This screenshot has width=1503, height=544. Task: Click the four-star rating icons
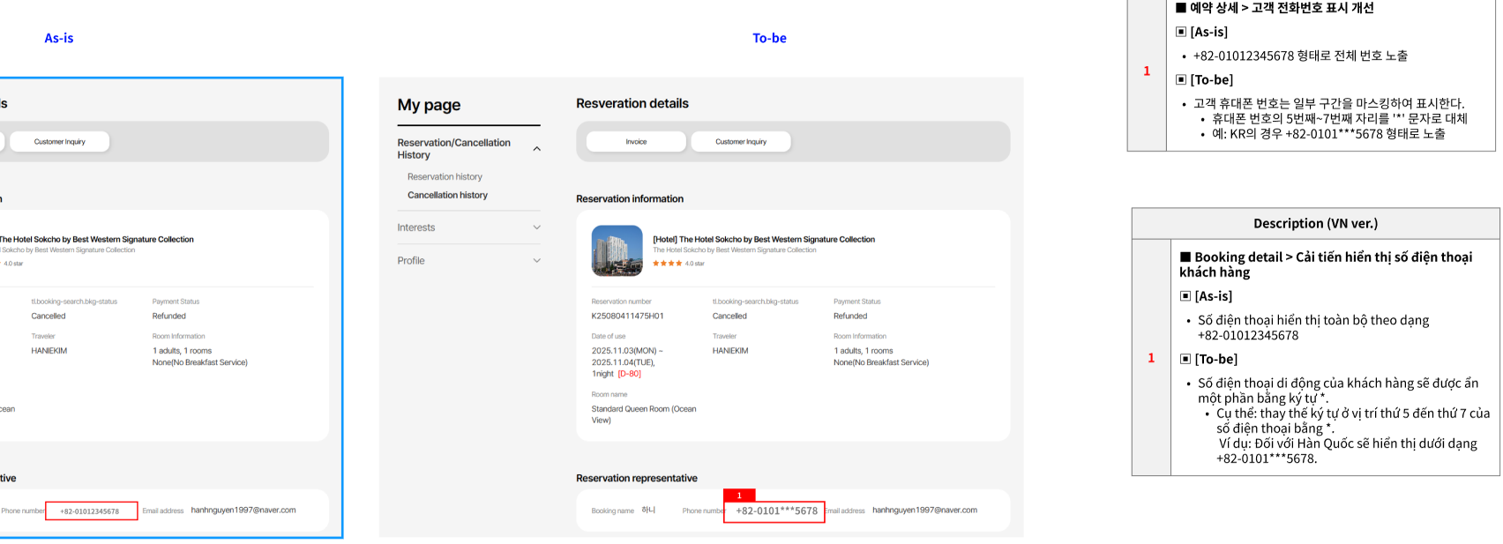667,264
